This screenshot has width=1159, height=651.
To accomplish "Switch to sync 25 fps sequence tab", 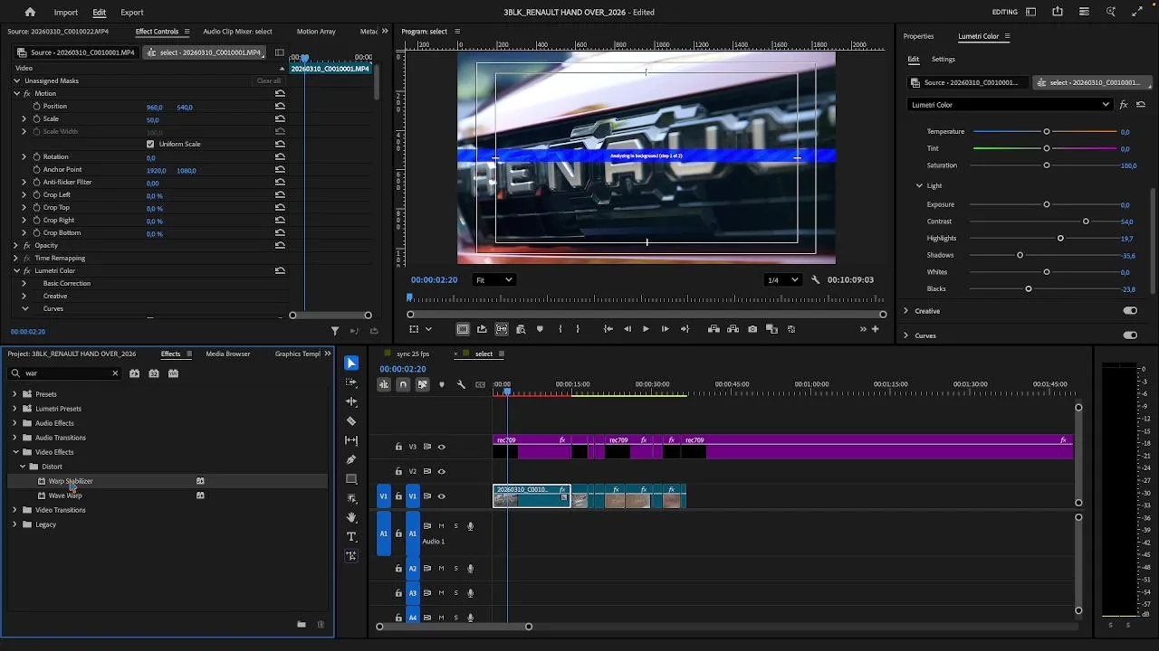I will pos(413,354).
